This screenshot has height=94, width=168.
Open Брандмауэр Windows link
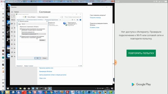pyautogui.click(x=46, y=71)
